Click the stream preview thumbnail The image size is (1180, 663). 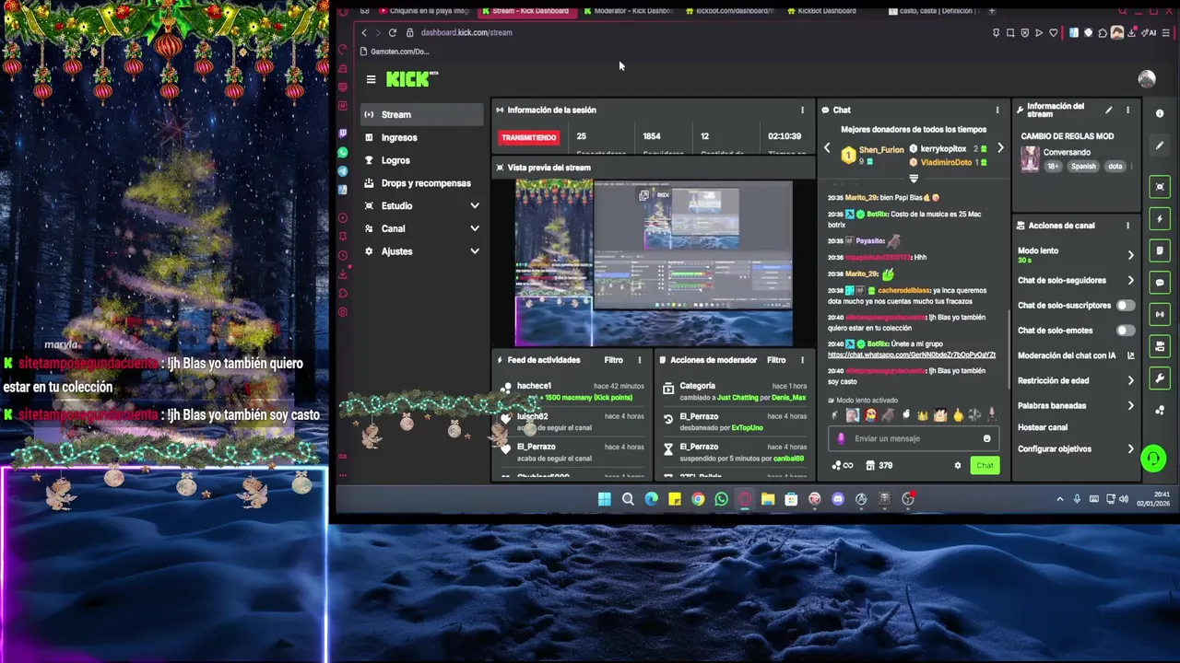click(654, 263)
